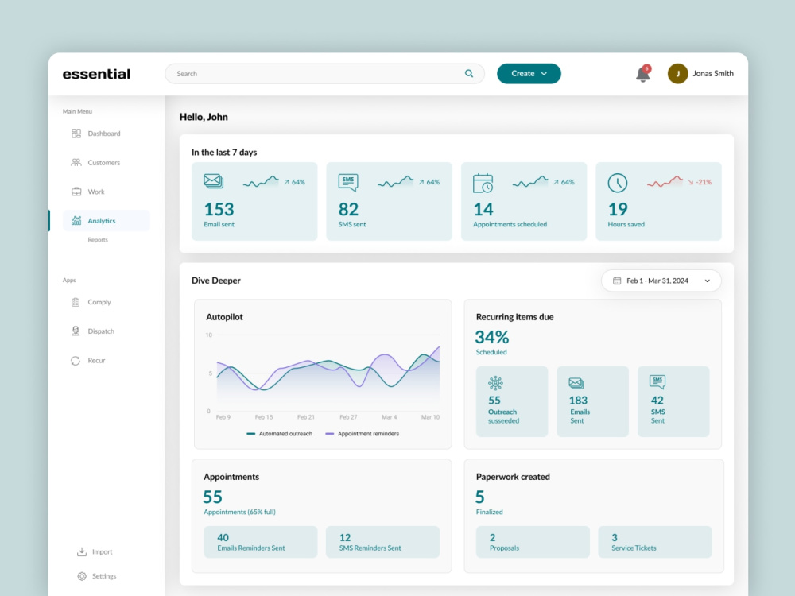Click the SMS icon above 42 SMS Sent
Viewport: 795px width, 596px height.
(657, 381)
